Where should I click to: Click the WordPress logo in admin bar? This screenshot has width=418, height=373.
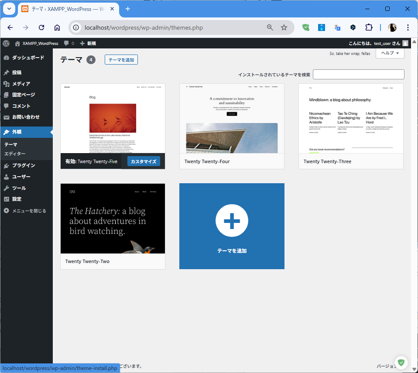[x=6, y=43]
